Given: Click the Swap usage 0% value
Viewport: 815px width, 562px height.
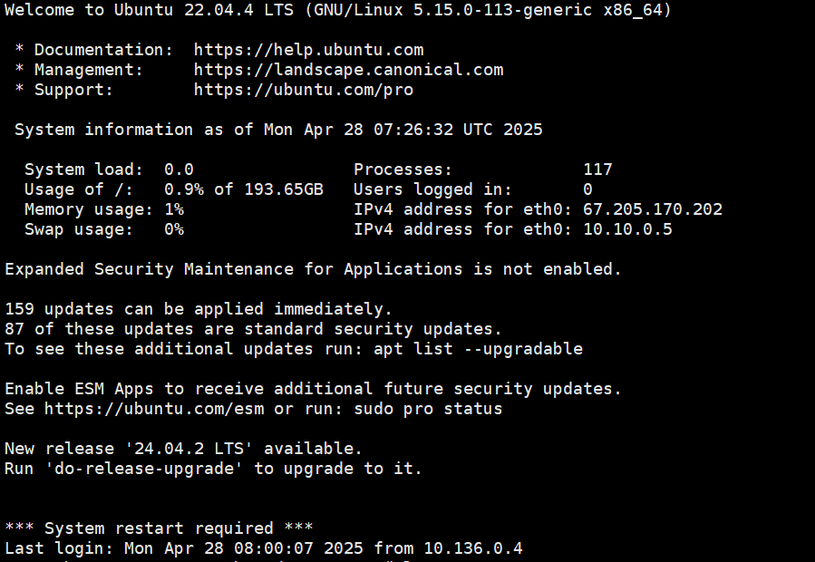Looking at the screenshot, I should [x=174, y=229].
